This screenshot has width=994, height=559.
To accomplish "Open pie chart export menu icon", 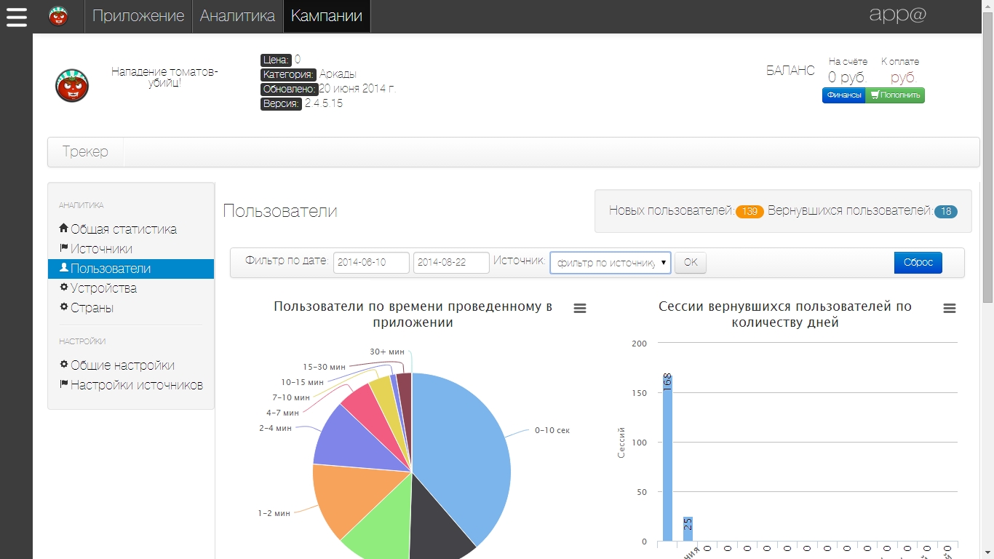I will click(580, 309).
